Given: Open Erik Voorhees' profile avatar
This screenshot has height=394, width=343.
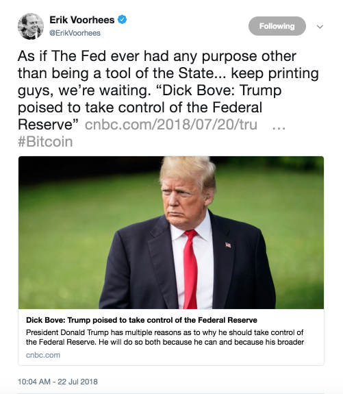Looking at the screenshot, I should [x=31, y=26].
